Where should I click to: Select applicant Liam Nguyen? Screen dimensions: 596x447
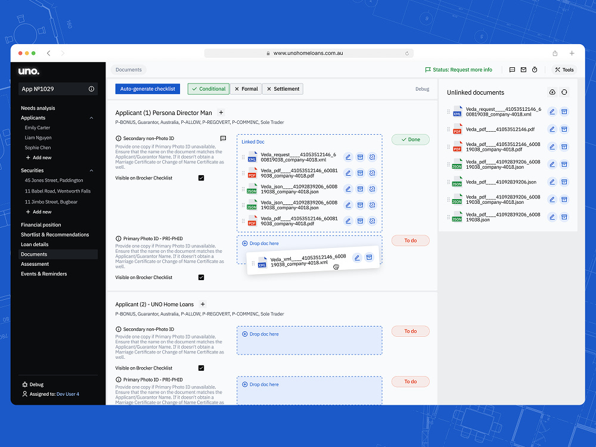38,138
